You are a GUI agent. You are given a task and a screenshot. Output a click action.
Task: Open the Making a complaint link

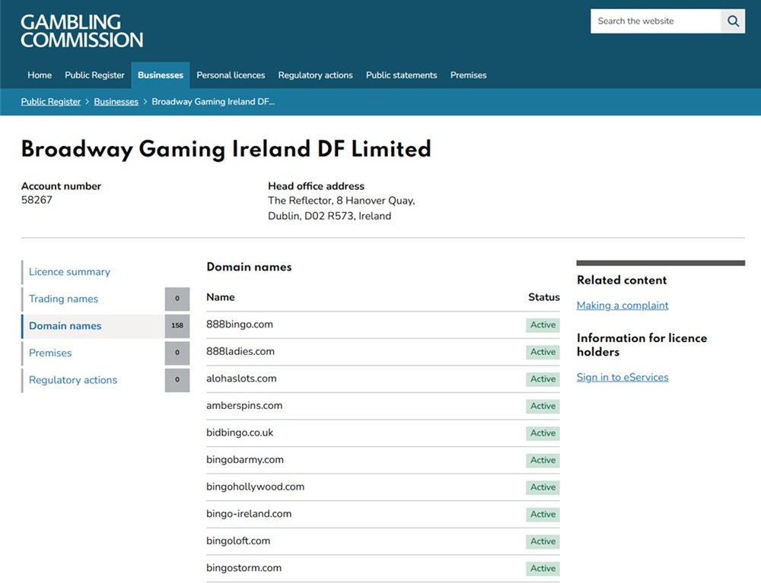(x=622, y=306)
